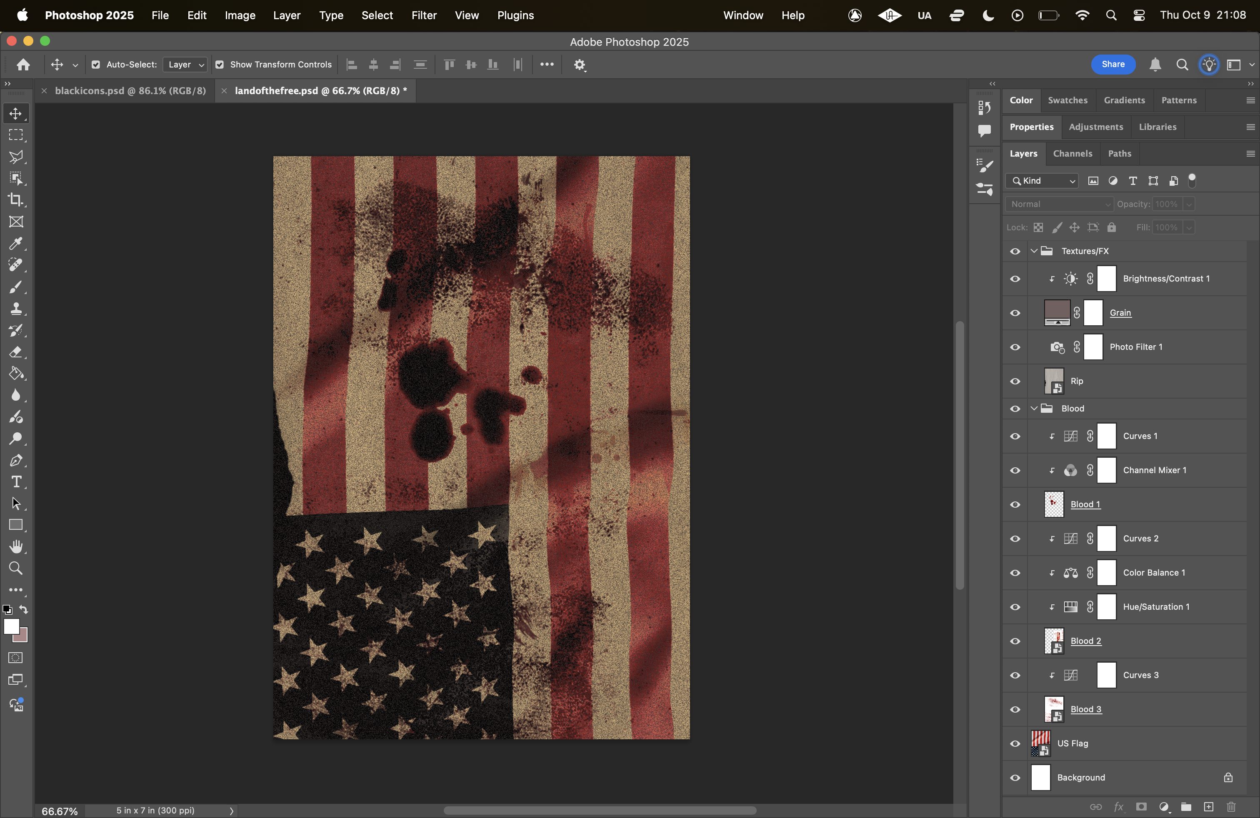1260x818 pixels.
Task: Open the Kind filter dropdown
Action: [x=1041, y=180]
